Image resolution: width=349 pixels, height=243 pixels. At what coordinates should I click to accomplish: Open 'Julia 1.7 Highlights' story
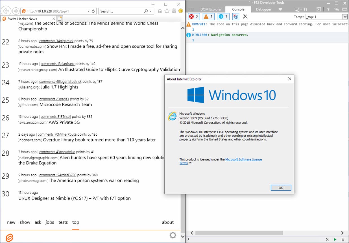point(59,87)
